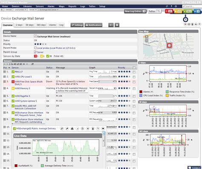The image size is (202, 169).
Task: Click the plus add-sensor icon below status counters
Action: pos(196,24)
